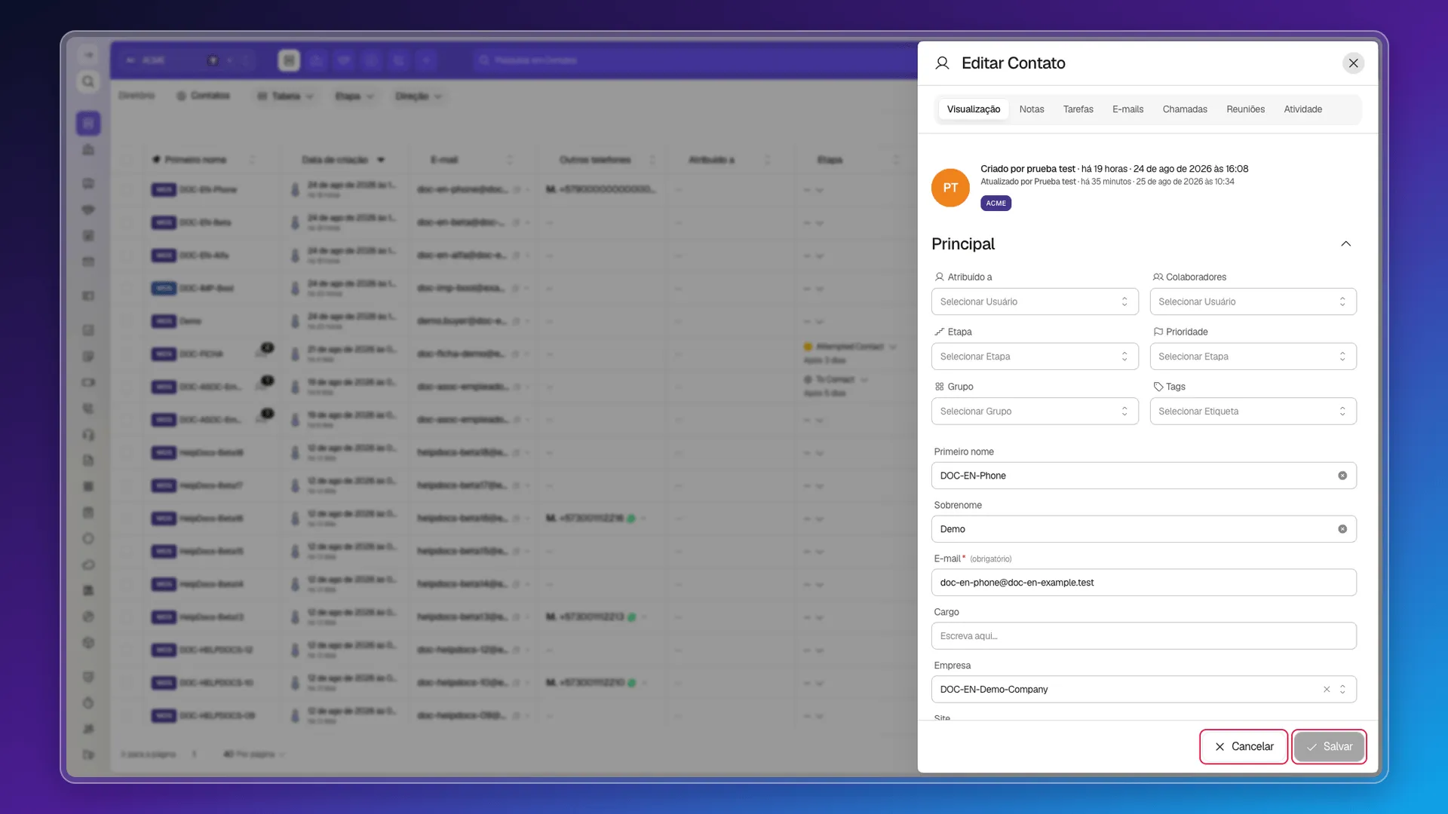Click the Sobrenome input field
Viewport: 1448px width, 814px height.
(1143, 529)
